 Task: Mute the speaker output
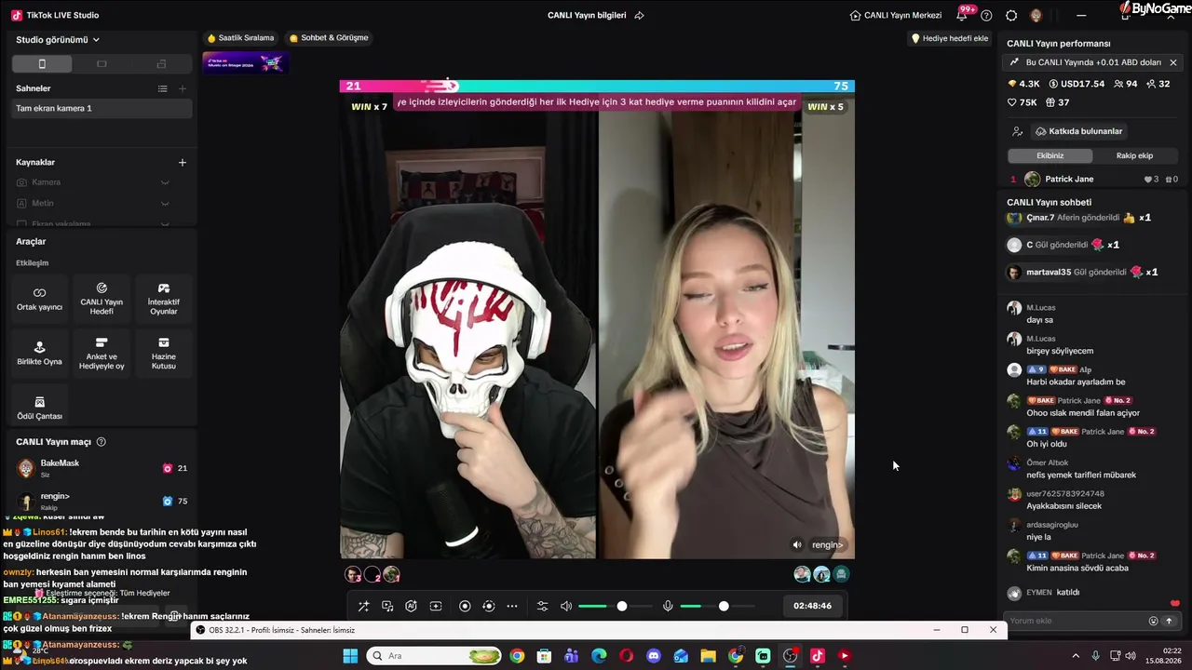(x=566, y=607)
